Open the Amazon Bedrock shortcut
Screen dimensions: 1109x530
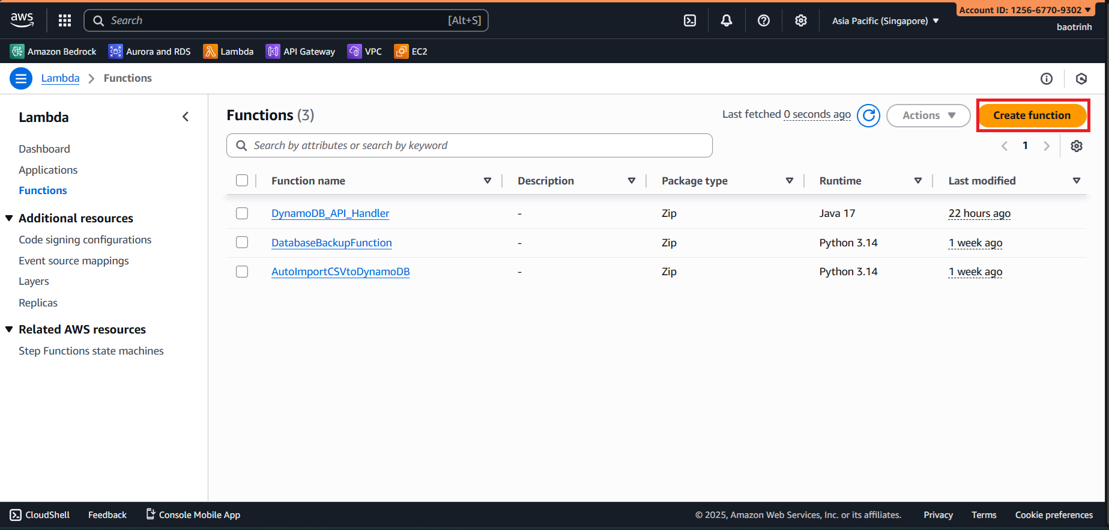tap(53, 52)
